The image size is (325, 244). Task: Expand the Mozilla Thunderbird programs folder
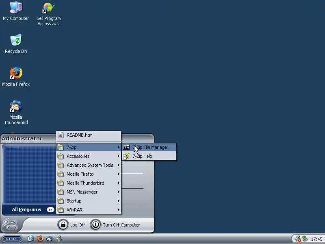pos(89,183)
